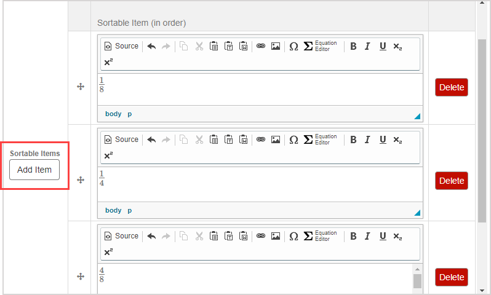Insert special character in first editor

tap(293, 46)
